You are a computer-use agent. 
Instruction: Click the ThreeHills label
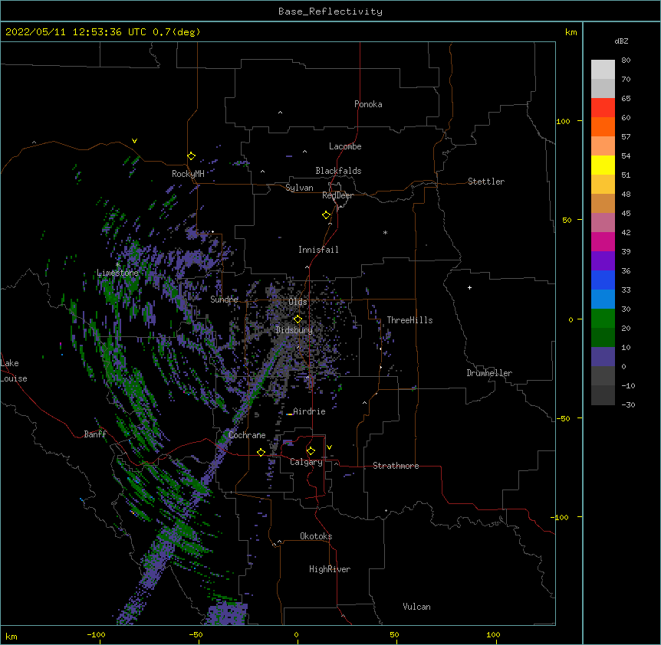coord(409,320)
